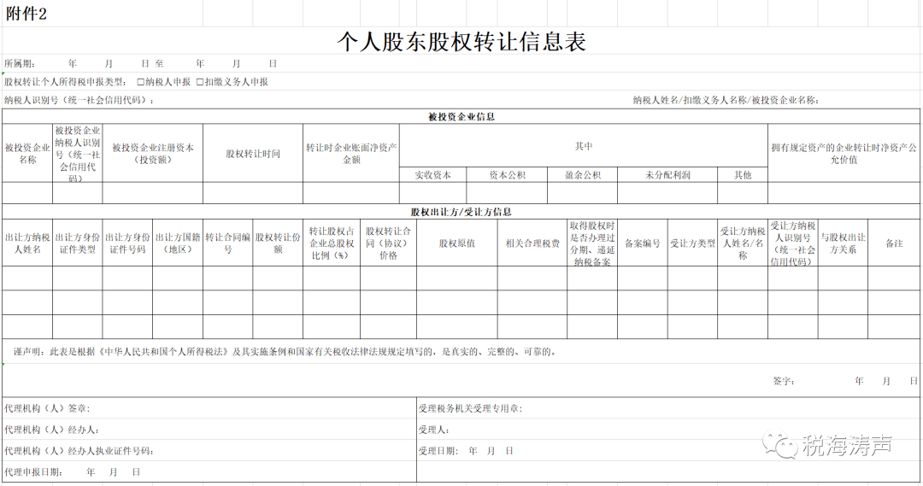Select the 被投资企业注册资本（投资额） header
Viewport: 923px width, 486px height.
[x=152, y=154]
